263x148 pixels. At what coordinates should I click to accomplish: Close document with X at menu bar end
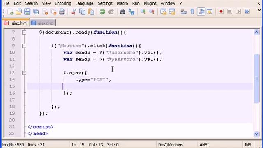(258, 3)
